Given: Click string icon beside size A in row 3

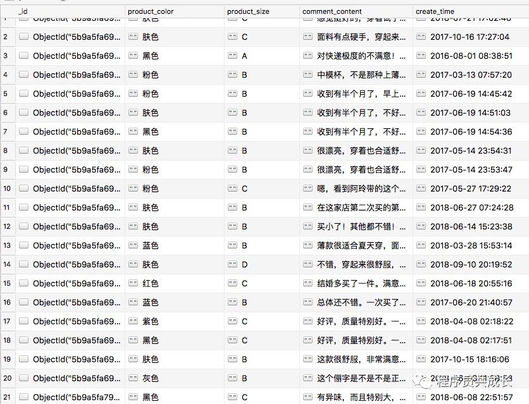Looking at the screenshot, I should (232, 56).
